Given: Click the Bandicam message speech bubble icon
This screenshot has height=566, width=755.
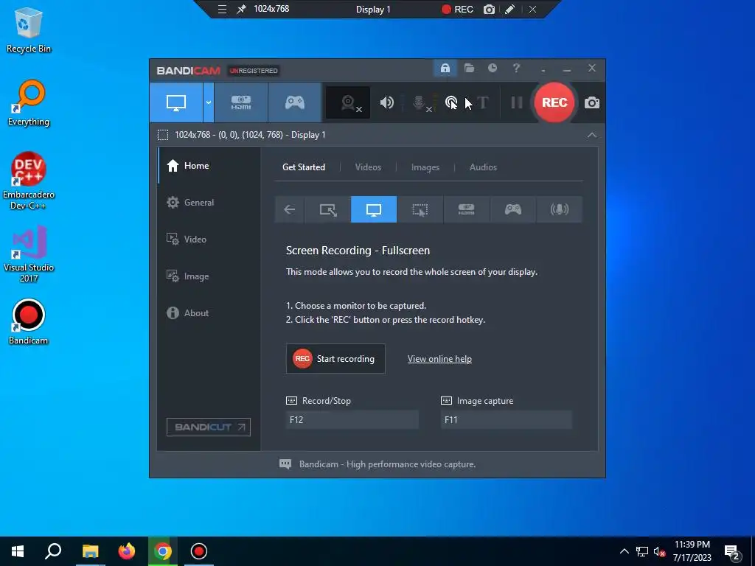Looking at the screenshot, I should point(285,464).
